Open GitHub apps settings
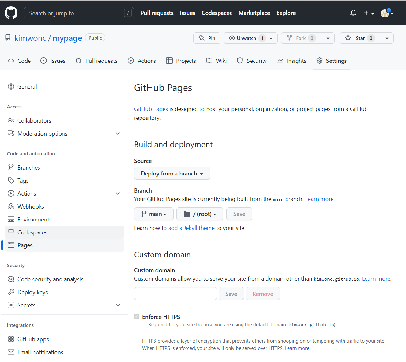 pos(64,339)
